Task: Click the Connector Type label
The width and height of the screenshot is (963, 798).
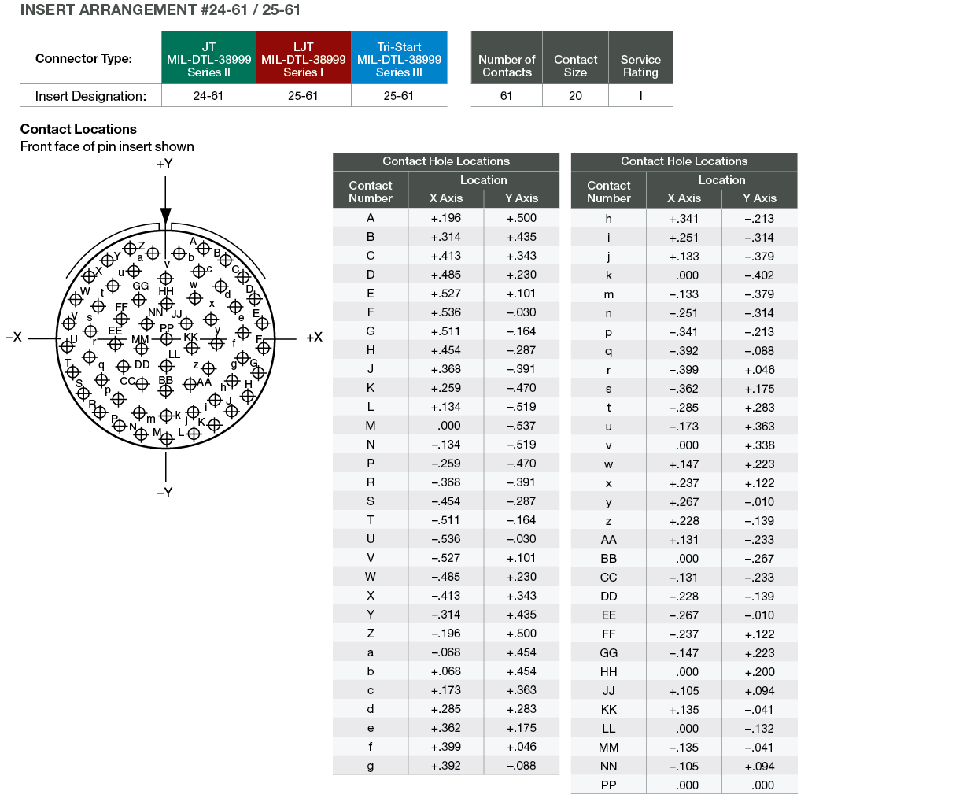Action: tap(83, 58)
